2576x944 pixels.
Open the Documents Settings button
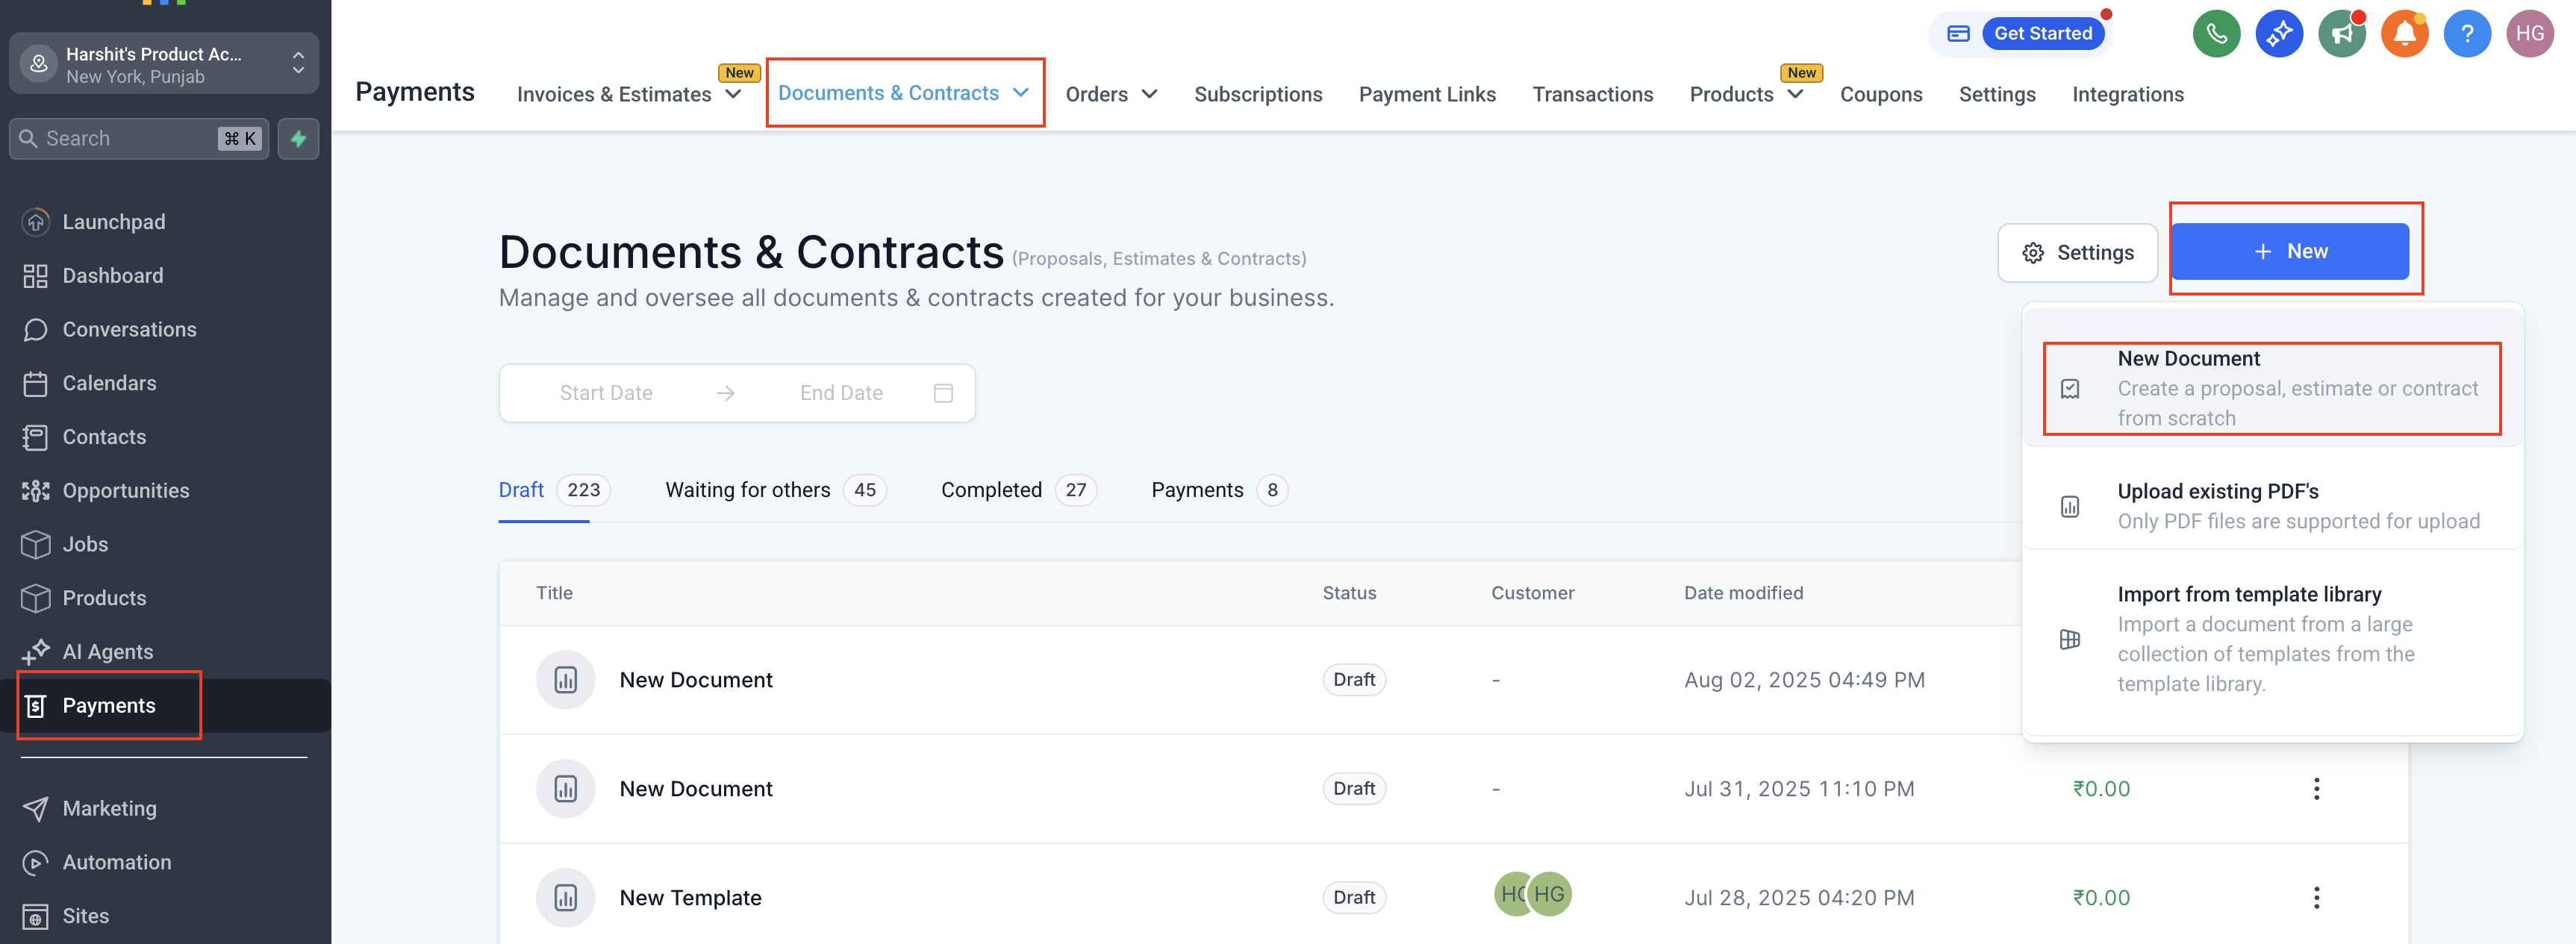pos(2077,253)
